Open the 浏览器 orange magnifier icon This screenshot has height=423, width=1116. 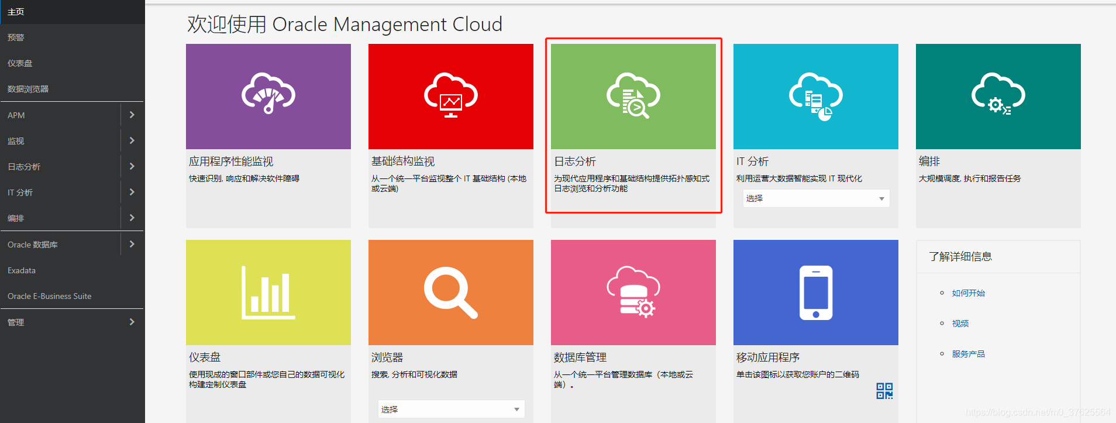click(451, 293)
